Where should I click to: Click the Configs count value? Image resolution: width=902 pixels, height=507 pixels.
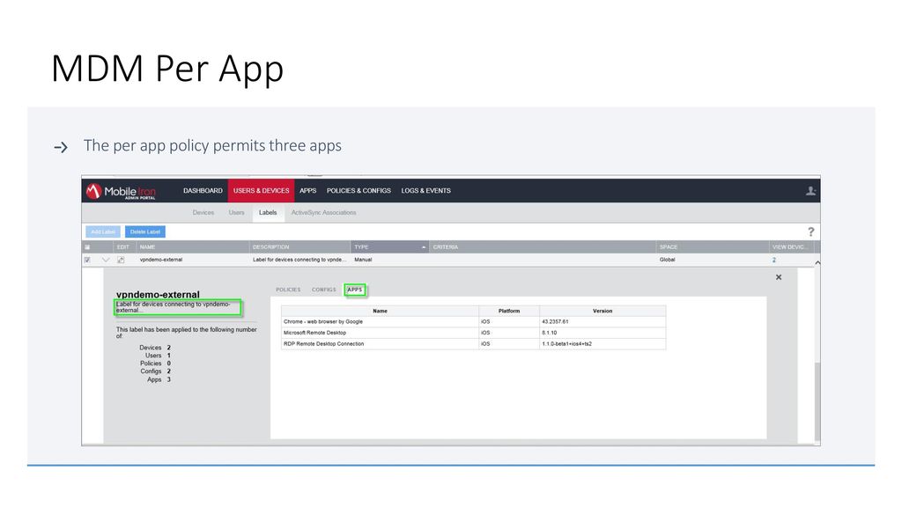point(168,371)
